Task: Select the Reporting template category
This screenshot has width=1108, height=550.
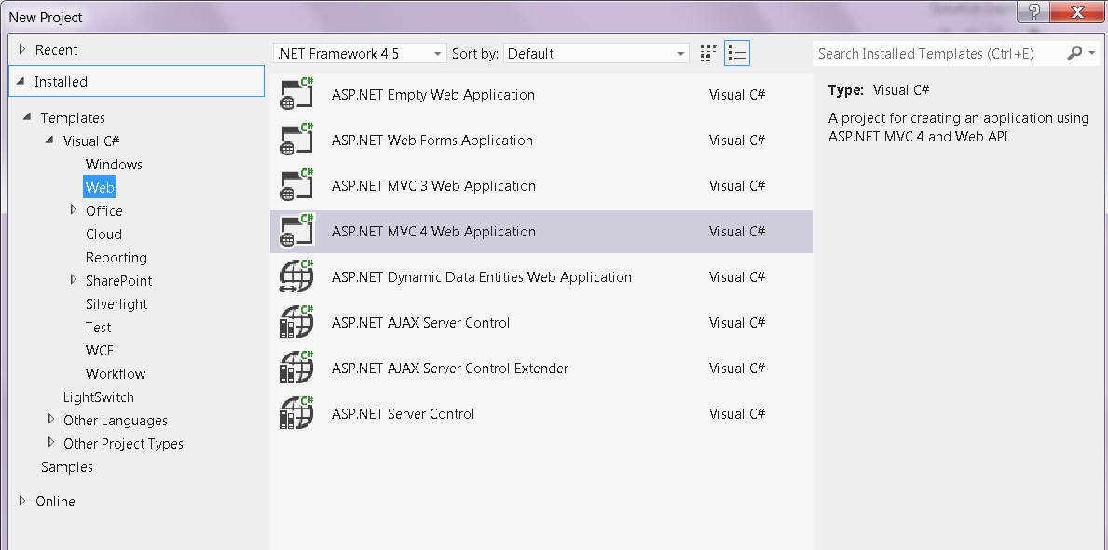Action: (x=116, y=258)
